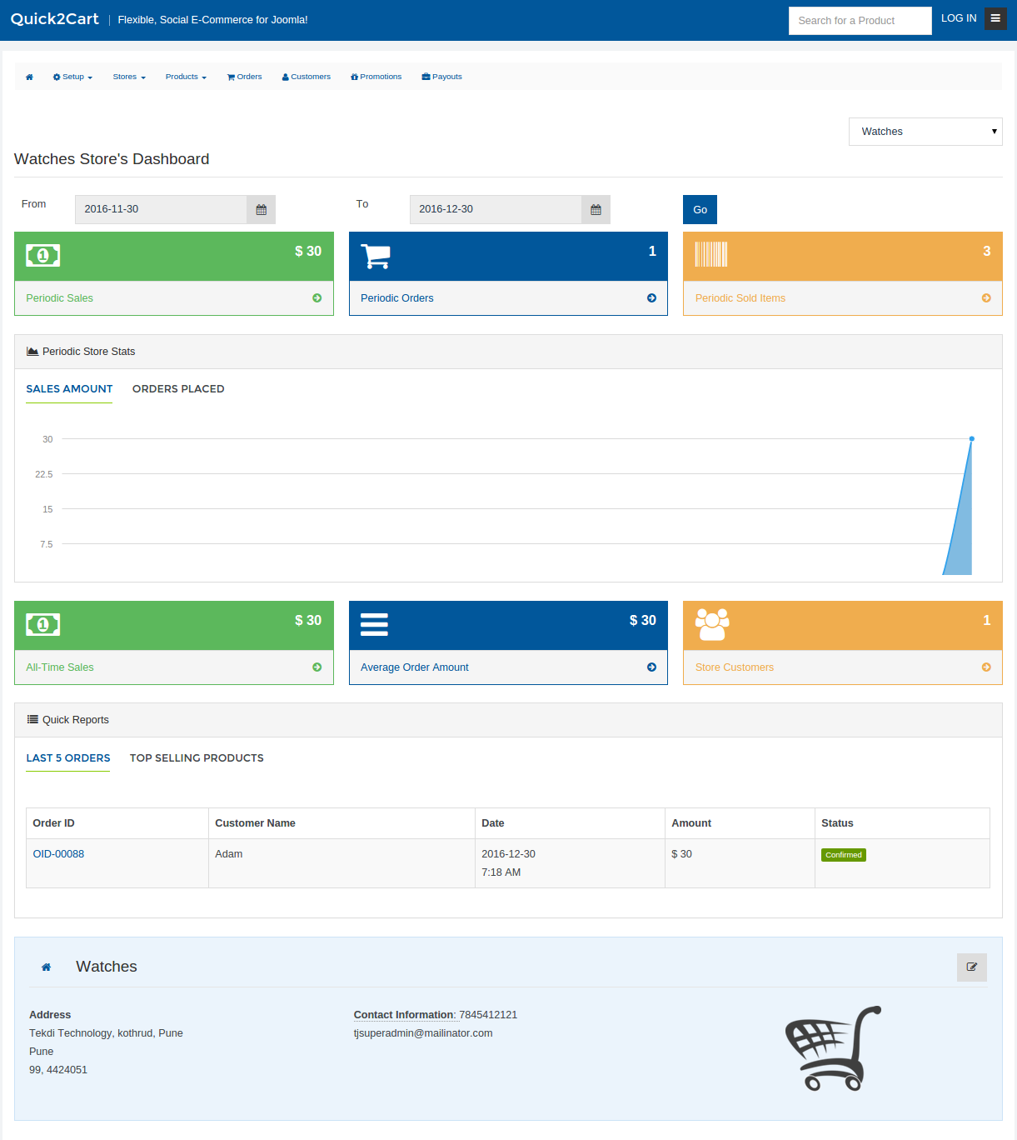This screenshot has width=1017, height=1140.
Task: Click the All-Time Sales link text
Action: click(x=60, y=667)
